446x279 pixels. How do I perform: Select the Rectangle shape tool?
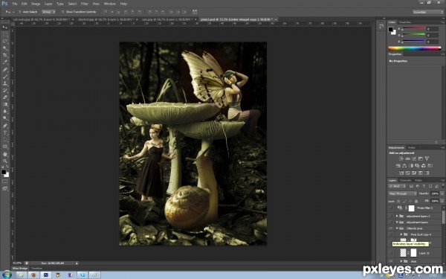[x=5, y=147]
